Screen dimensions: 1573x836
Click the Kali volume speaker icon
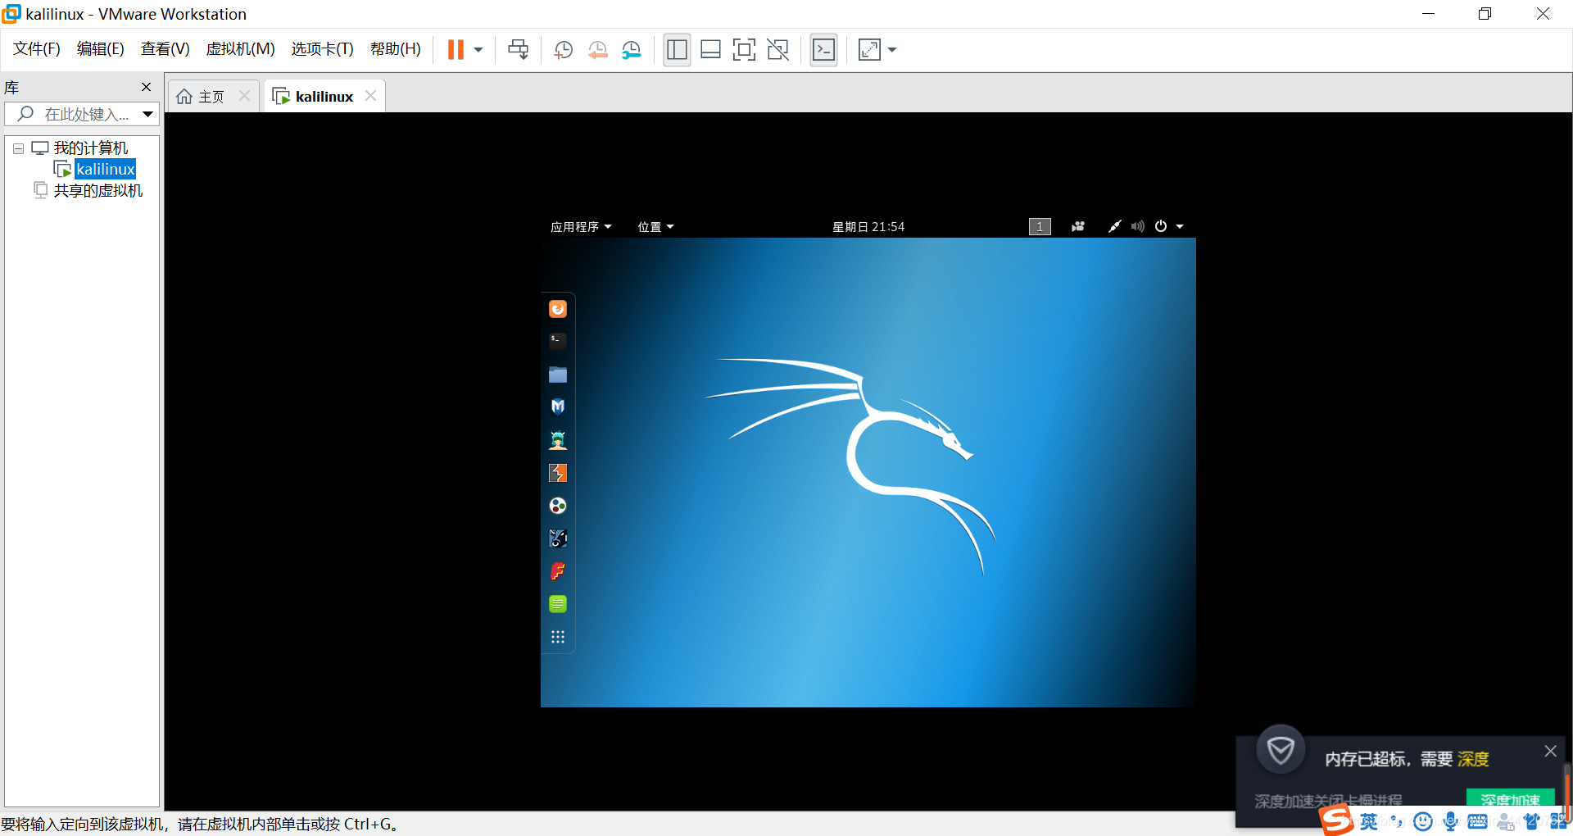click(x=1137, y=227)
